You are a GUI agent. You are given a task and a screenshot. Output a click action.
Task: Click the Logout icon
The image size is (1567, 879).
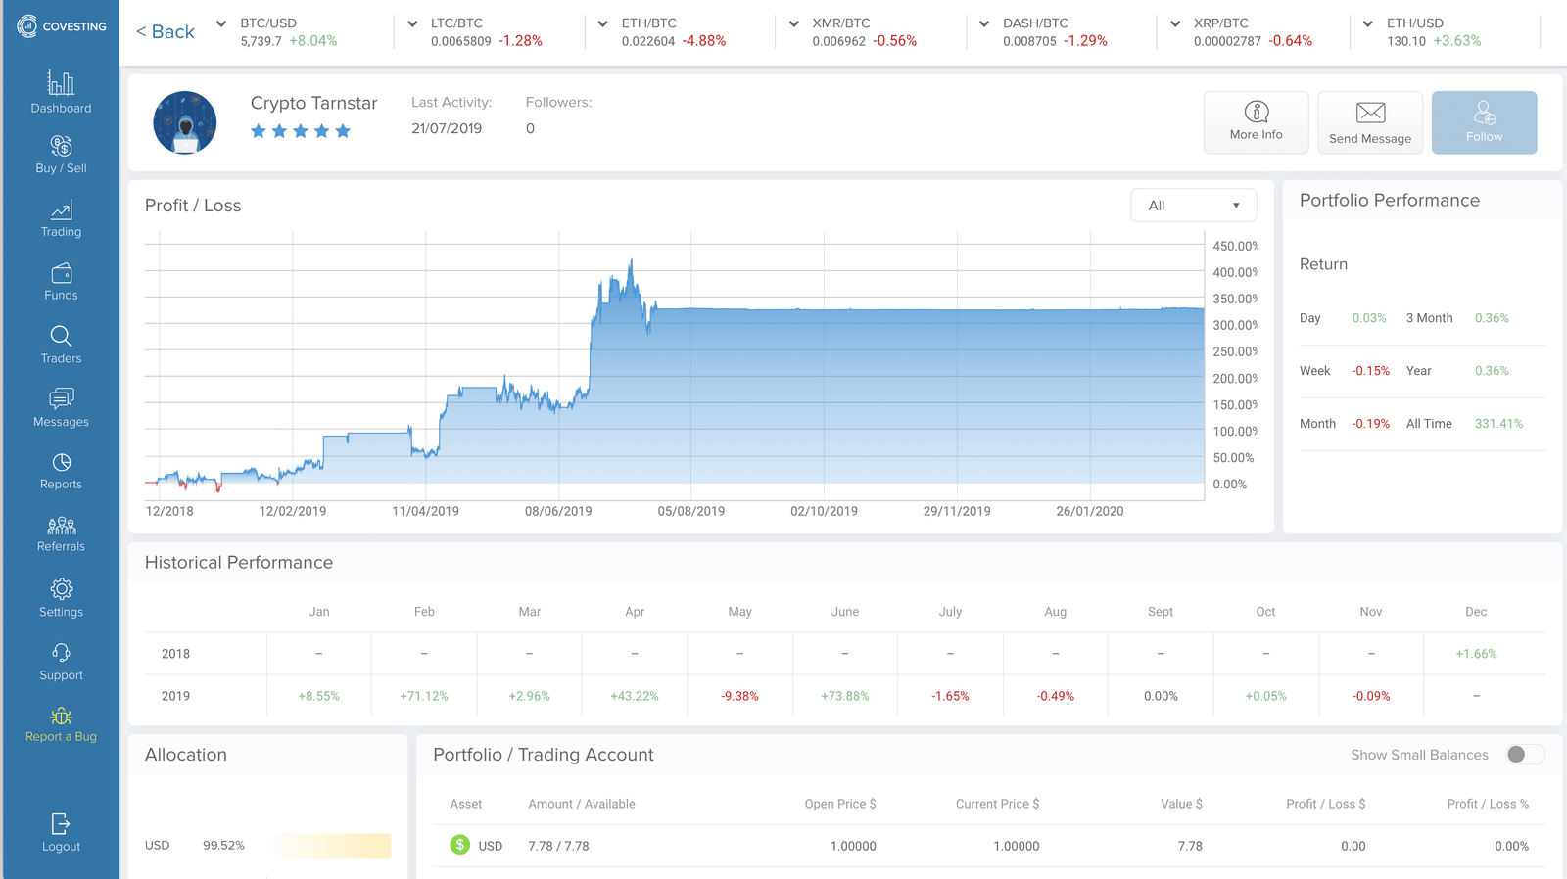61,824
